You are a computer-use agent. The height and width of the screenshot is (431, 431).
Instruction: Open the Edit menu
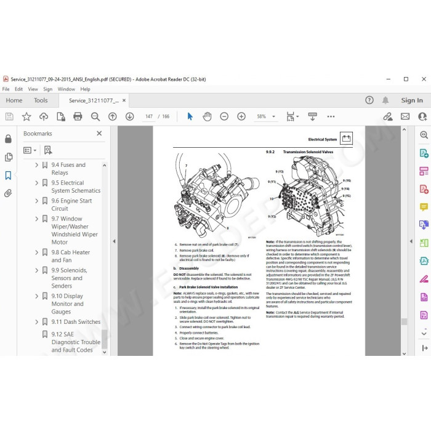pyautogui.click(x=18, y=89)
